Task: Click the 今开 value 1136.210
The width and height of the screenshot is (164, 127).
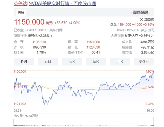Action: pyautogui.click(x=39, y=42)
